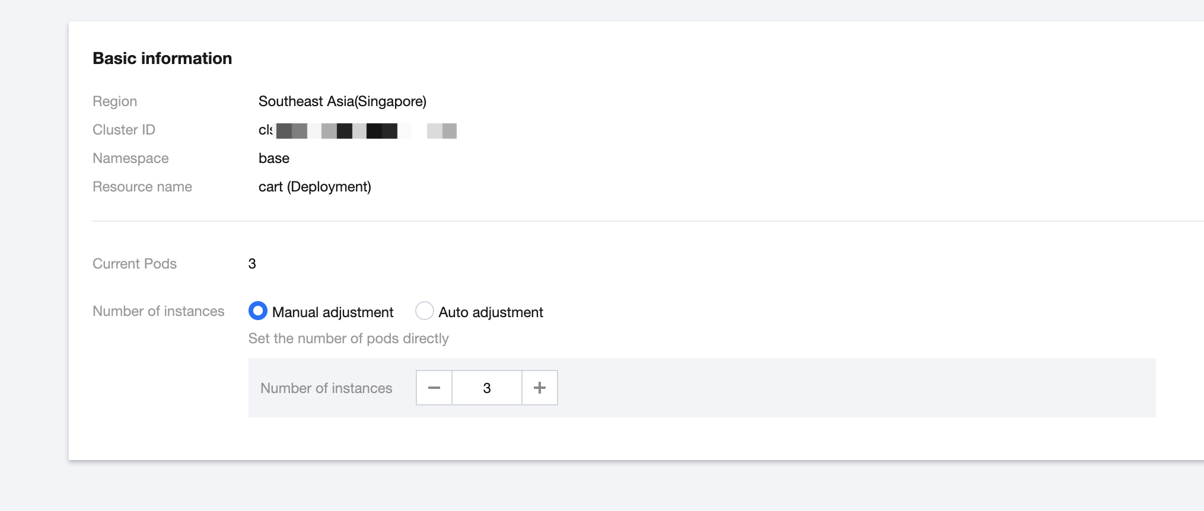1204x511 pixels.
Task: Click the "Cluster ID" field label
Action: click(124, 130)
